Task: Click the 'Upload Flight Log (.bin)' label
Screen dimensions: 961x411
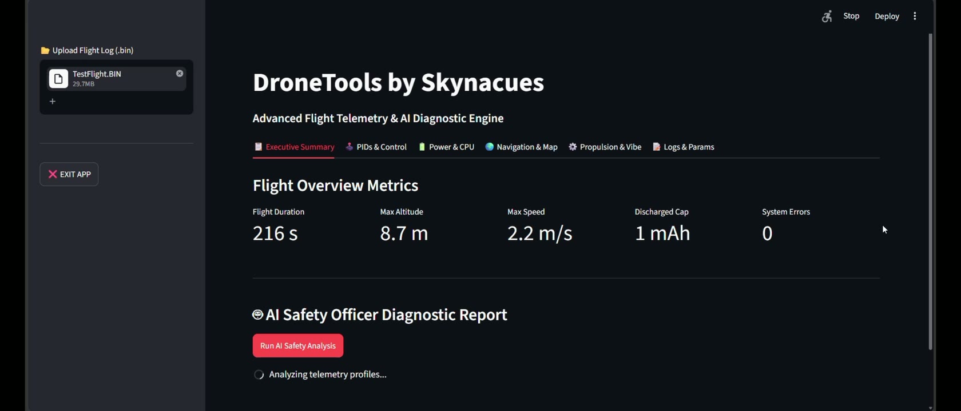Action: (93, 50)
